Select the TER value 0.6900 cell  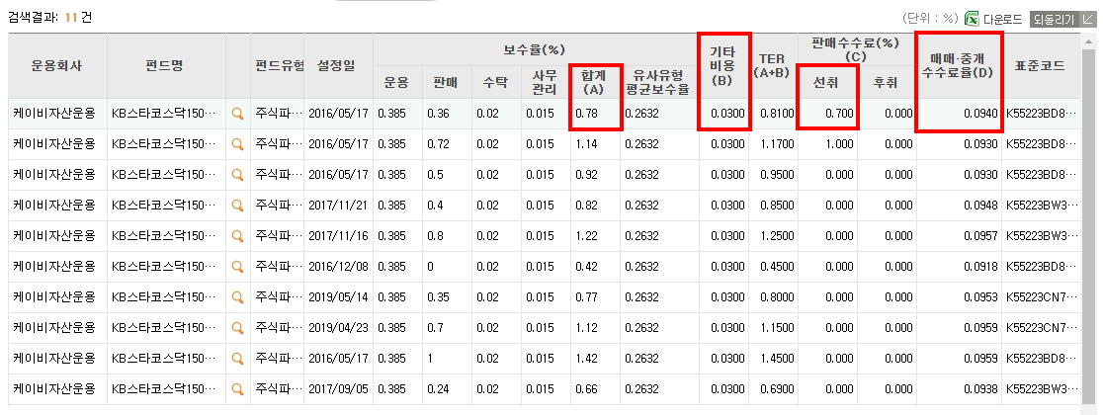click(x=773, y=389)
